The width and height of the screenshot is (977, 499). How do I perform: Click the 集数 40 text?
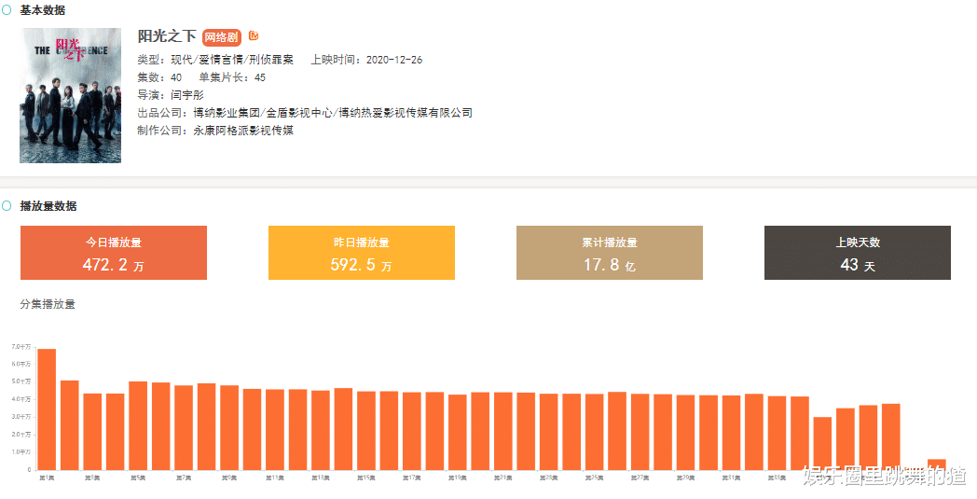[159, 77]
